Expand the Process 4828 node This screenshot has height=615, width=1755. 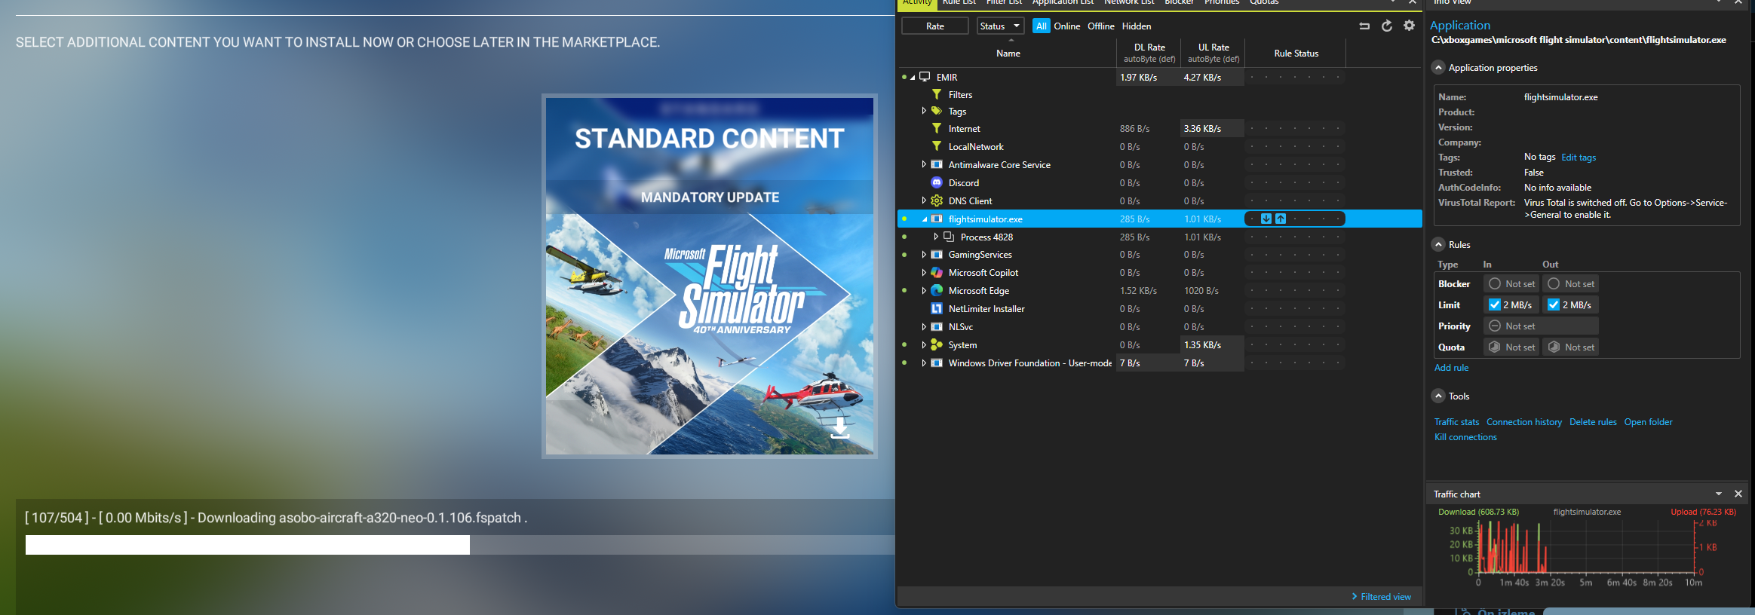[936, 237]
